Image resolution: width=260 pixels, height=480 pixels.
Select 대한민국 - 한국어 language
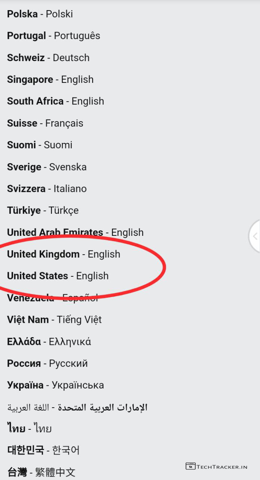tap(43, 450)
